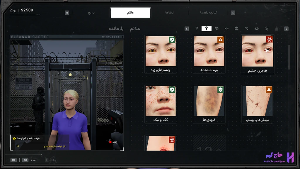Screen dimensions: 300x169
Task: Click the قرنطینه و ابزارها task heading
Action: (28, 138)
